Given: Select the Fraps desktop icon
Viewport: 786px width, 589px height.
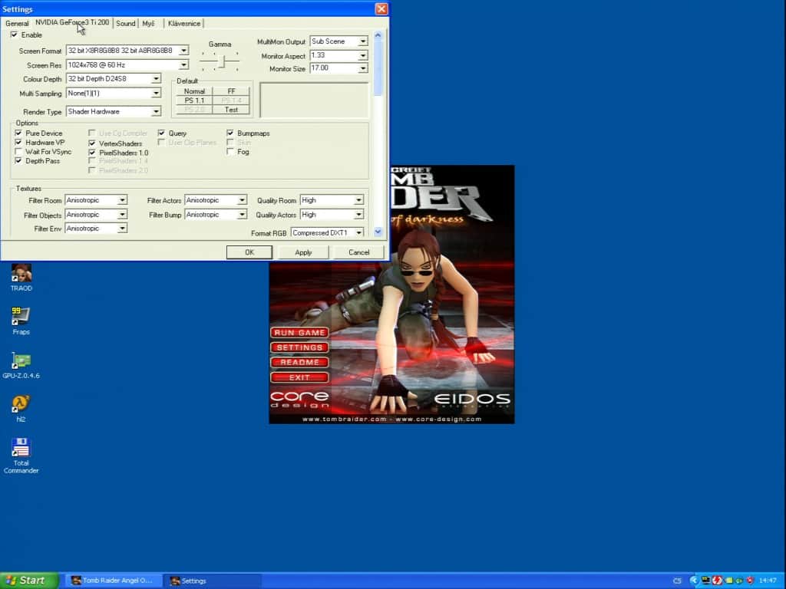Looking at the screenshot, I should (21, 316).
